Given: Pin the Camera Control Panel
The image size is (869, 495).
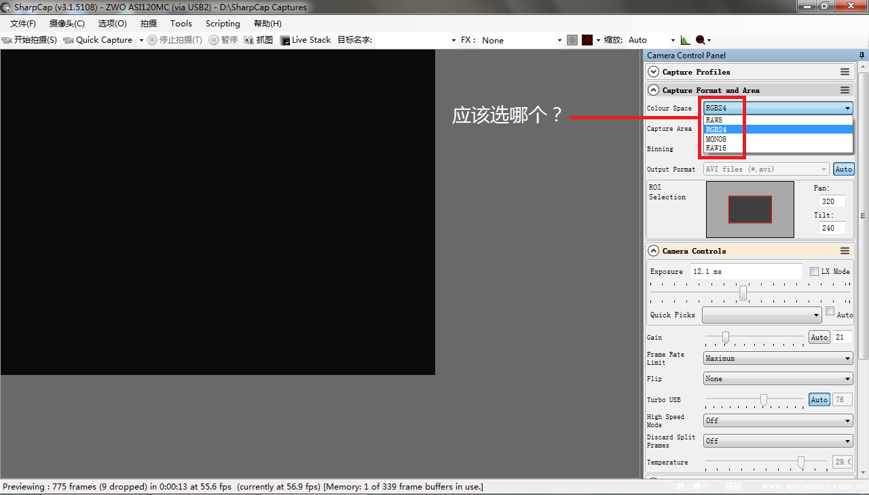Looking at the screenshot, I should click(862, 55).
